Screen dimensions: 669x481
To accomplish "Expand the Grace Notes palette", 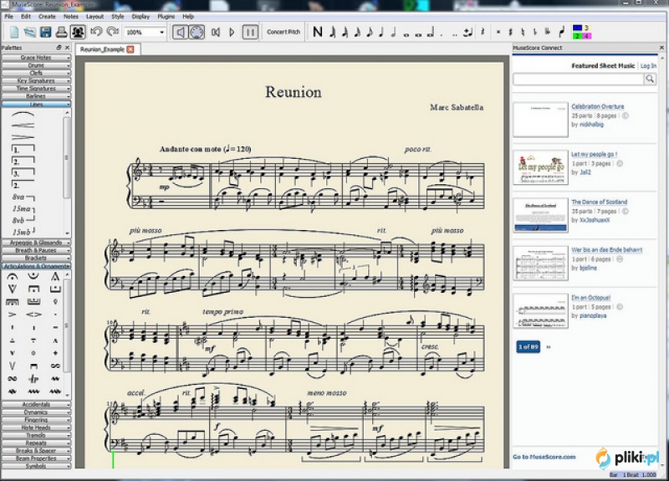I will pyautogui.click(x=36, y=57).
